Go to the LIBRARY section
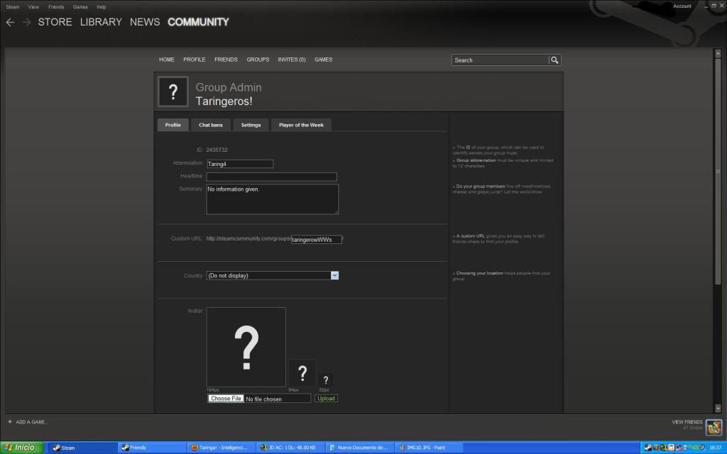 (101, 22)
